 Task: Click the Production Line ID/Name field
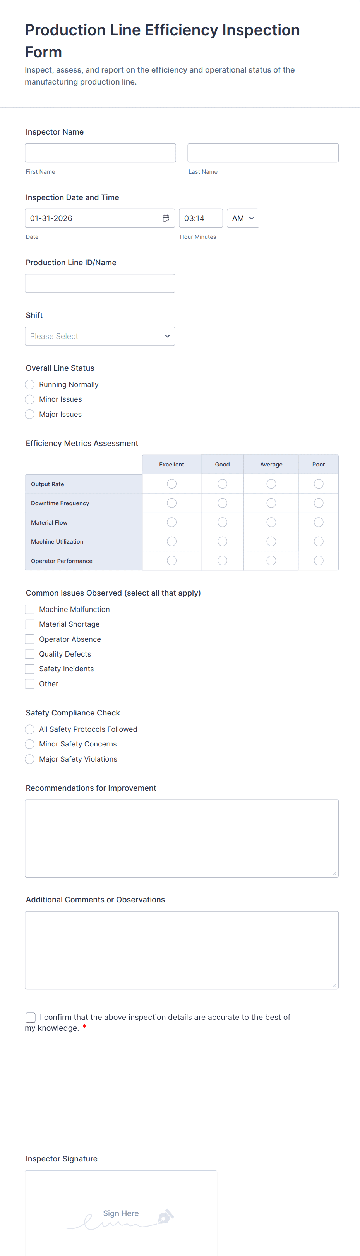tap(100, 283)
